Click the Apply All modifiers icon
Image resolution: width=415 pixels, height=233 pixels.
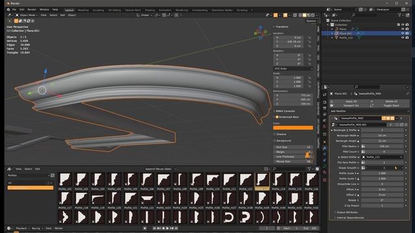(331, 102)
